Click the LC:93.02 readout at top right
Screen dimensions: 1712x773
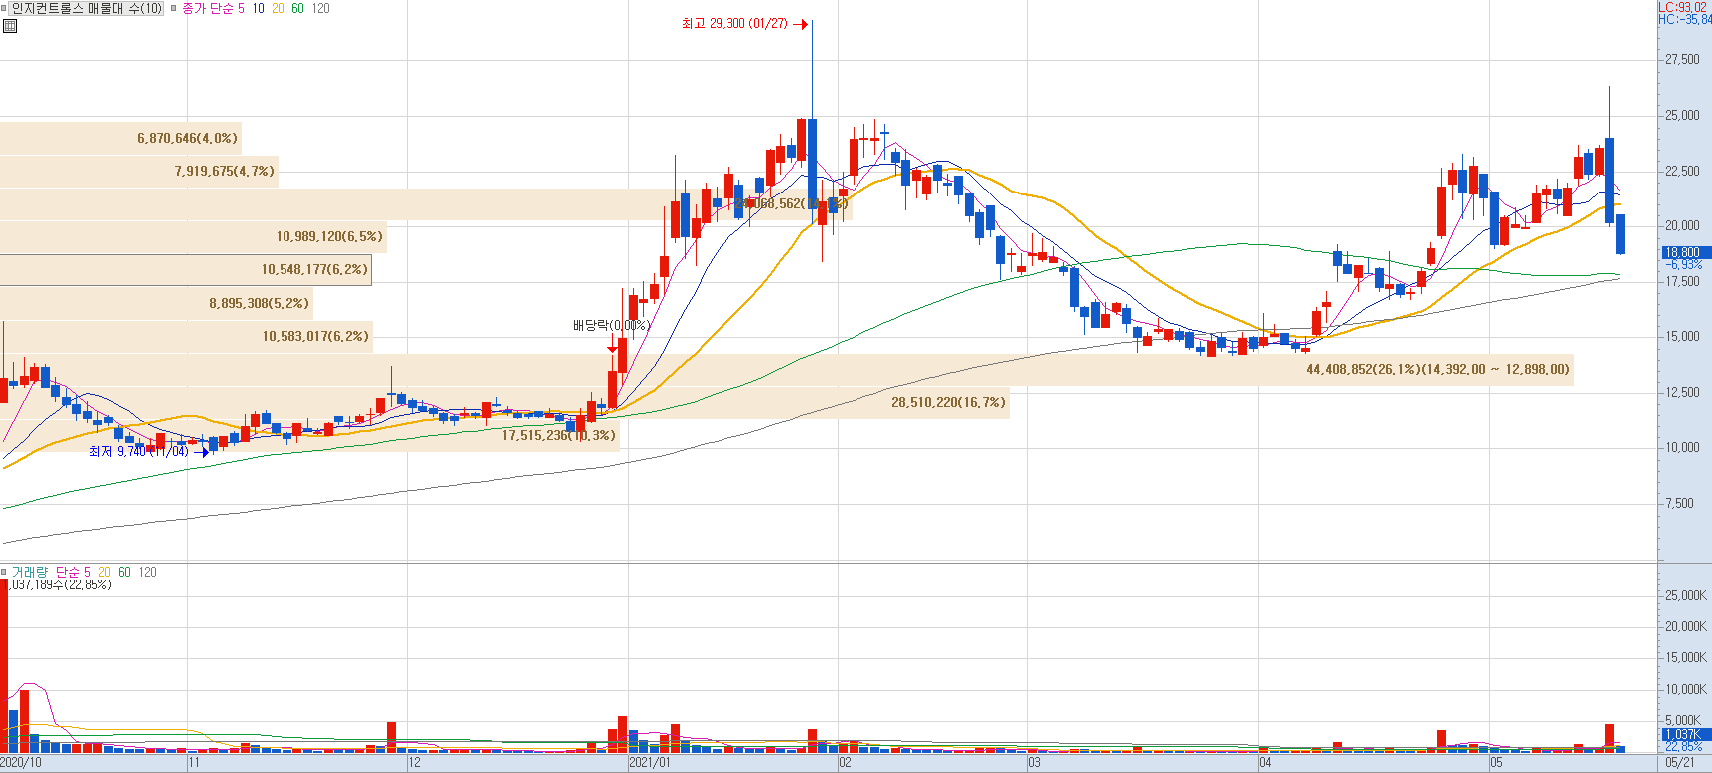pos(1684,7)
